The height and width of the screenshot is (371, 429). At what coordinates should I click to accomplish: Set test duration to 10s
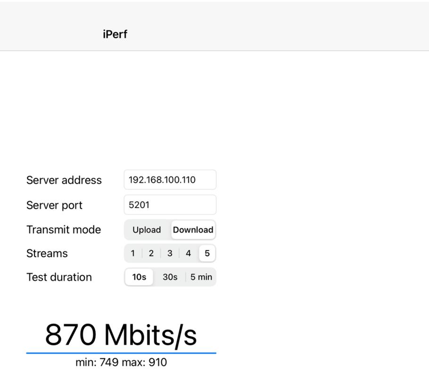coord(139,277)
